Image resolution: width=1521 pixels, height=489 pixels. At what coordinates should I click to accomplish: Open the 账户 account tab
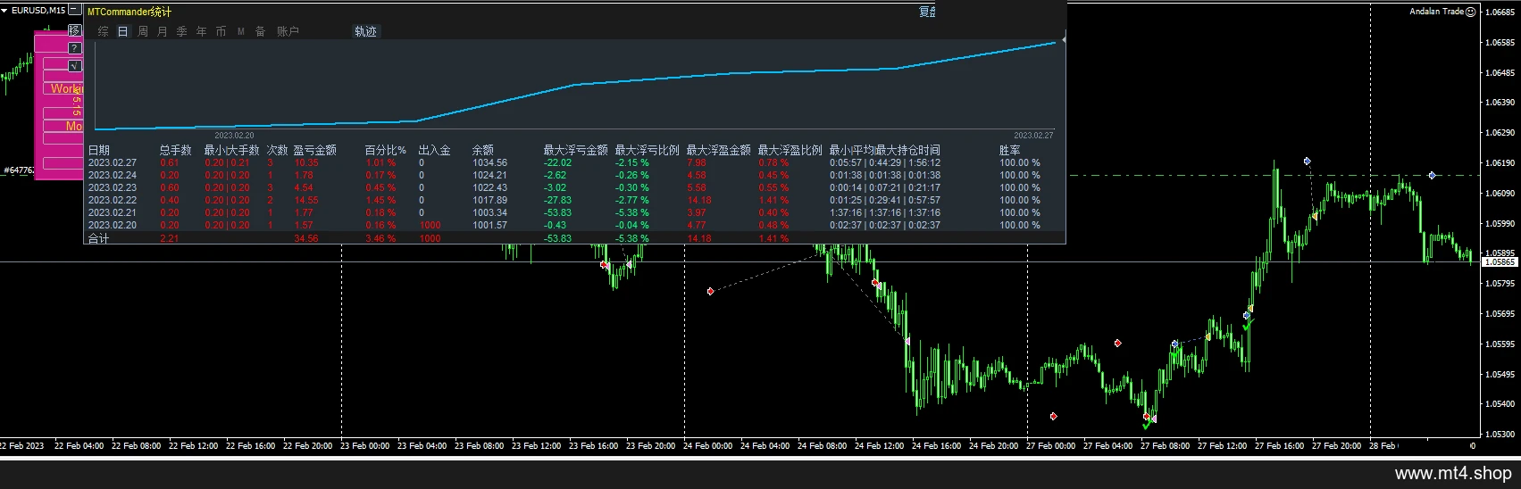click(288, 31)
